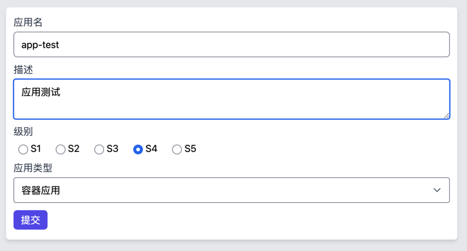The height and width of the screenshot is (251, 467).
Task: Click the S5 label text
Action: click(x=190, y=149)
